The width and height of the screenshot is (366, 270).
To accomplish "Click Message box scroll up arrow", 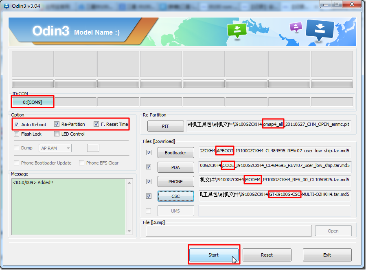I will coord(129,183).
